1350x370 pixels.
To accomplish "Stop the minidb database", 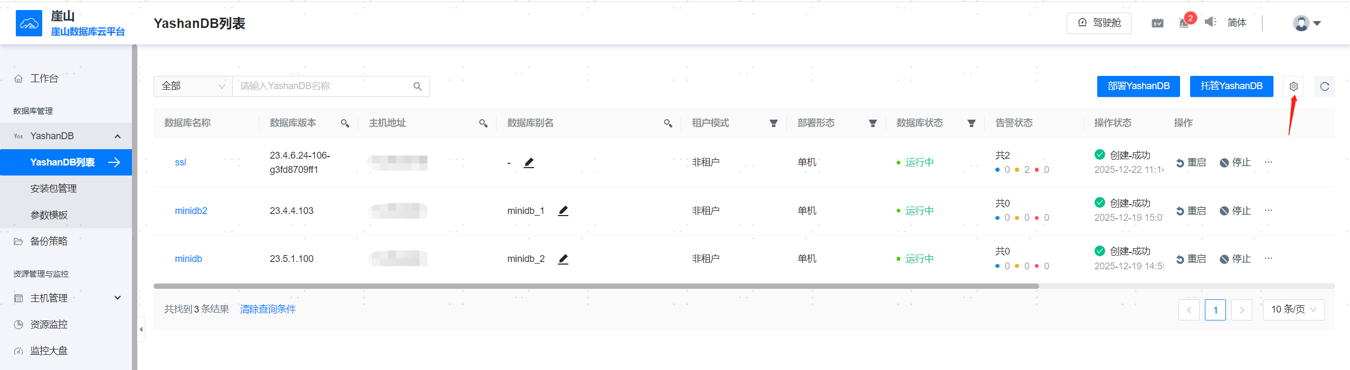I will coord(1235,258).
